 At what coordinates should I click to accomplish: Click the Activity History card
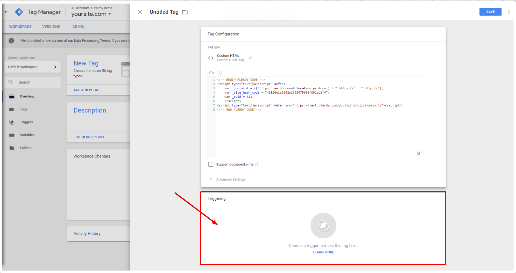click(x=99, y=234)
